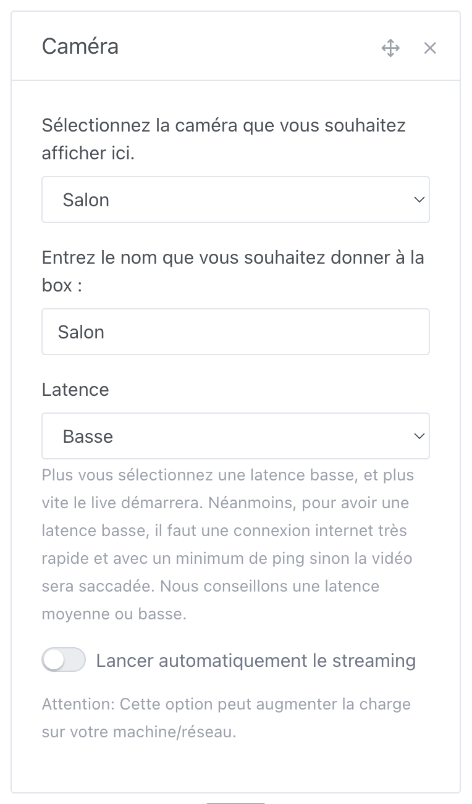Click the Caméra title in the header
This screenshot has width=472, height=804.
click(x=80, y=46)
